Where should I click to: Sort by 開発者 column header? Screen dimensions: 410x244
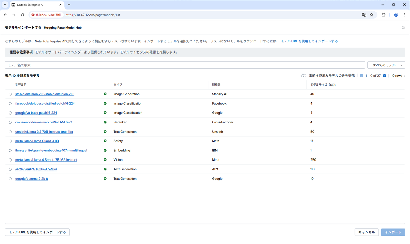(x=216, y=85)
